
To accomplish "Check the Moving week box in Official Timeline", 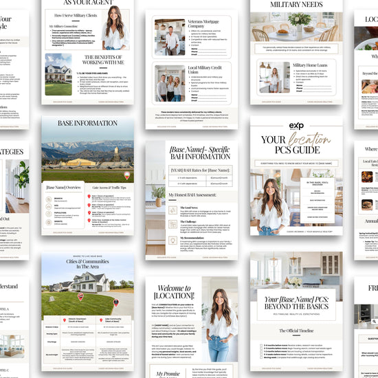I will click(x=261, y=357).
